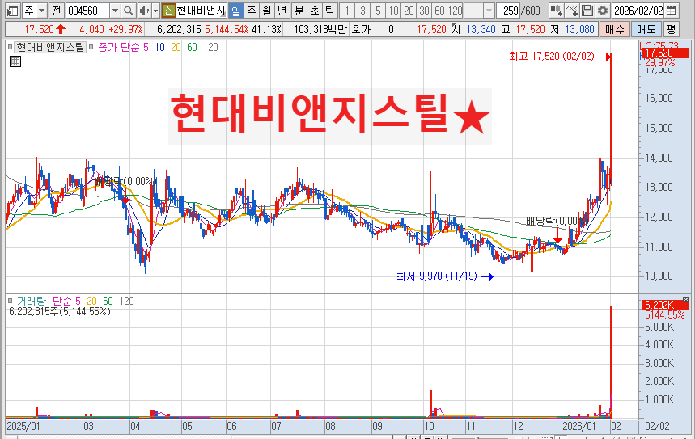Viewport: 695px width, 439px height.
Task: Select tick 틱 chart period
Action: click(x=329, y=11)
